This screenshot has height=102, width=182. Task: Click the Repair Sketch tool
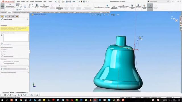click(132, 7)
